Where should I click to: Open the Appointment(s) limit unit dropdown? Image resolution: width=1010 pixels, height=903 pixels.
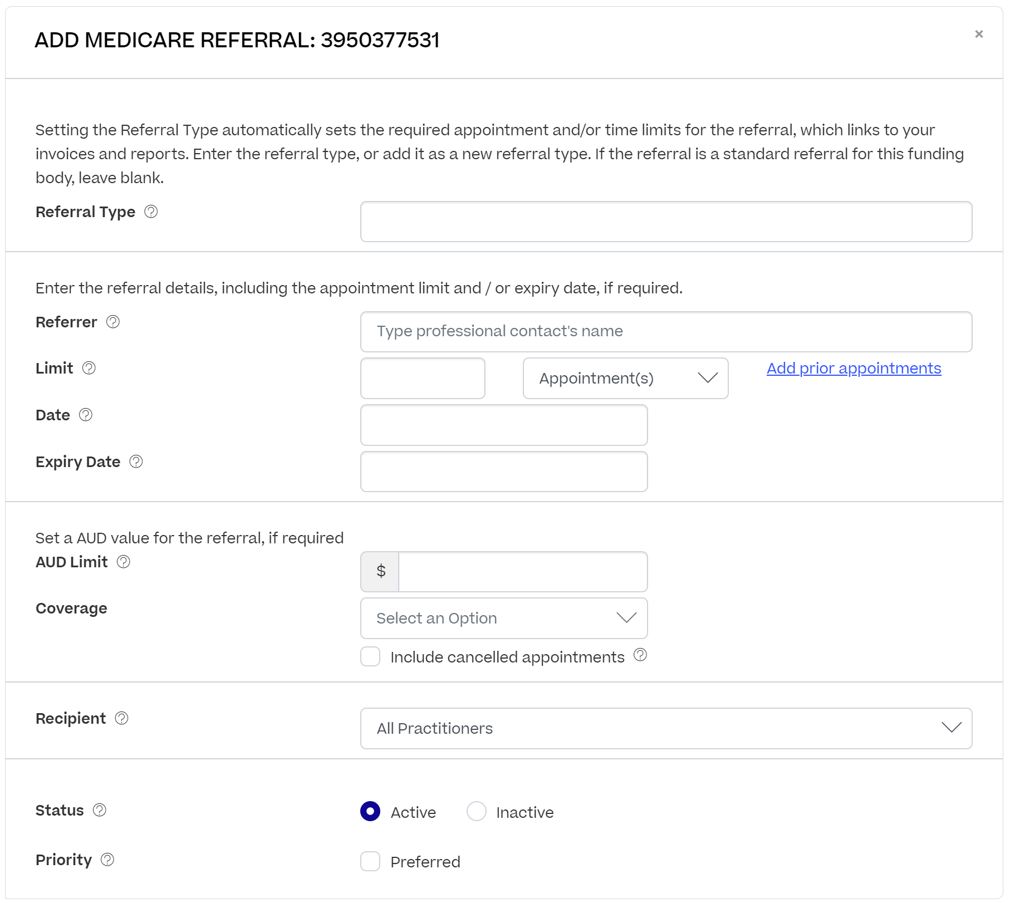click(626, 379)
